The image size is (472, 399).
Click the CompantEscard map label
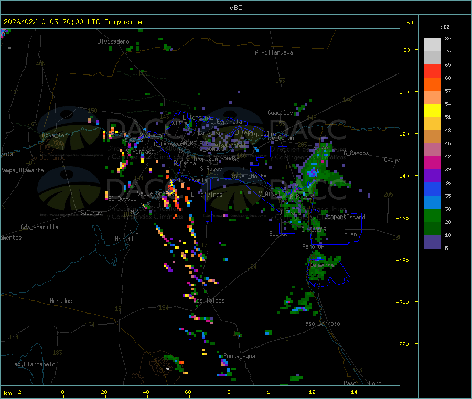click(345, 217)
